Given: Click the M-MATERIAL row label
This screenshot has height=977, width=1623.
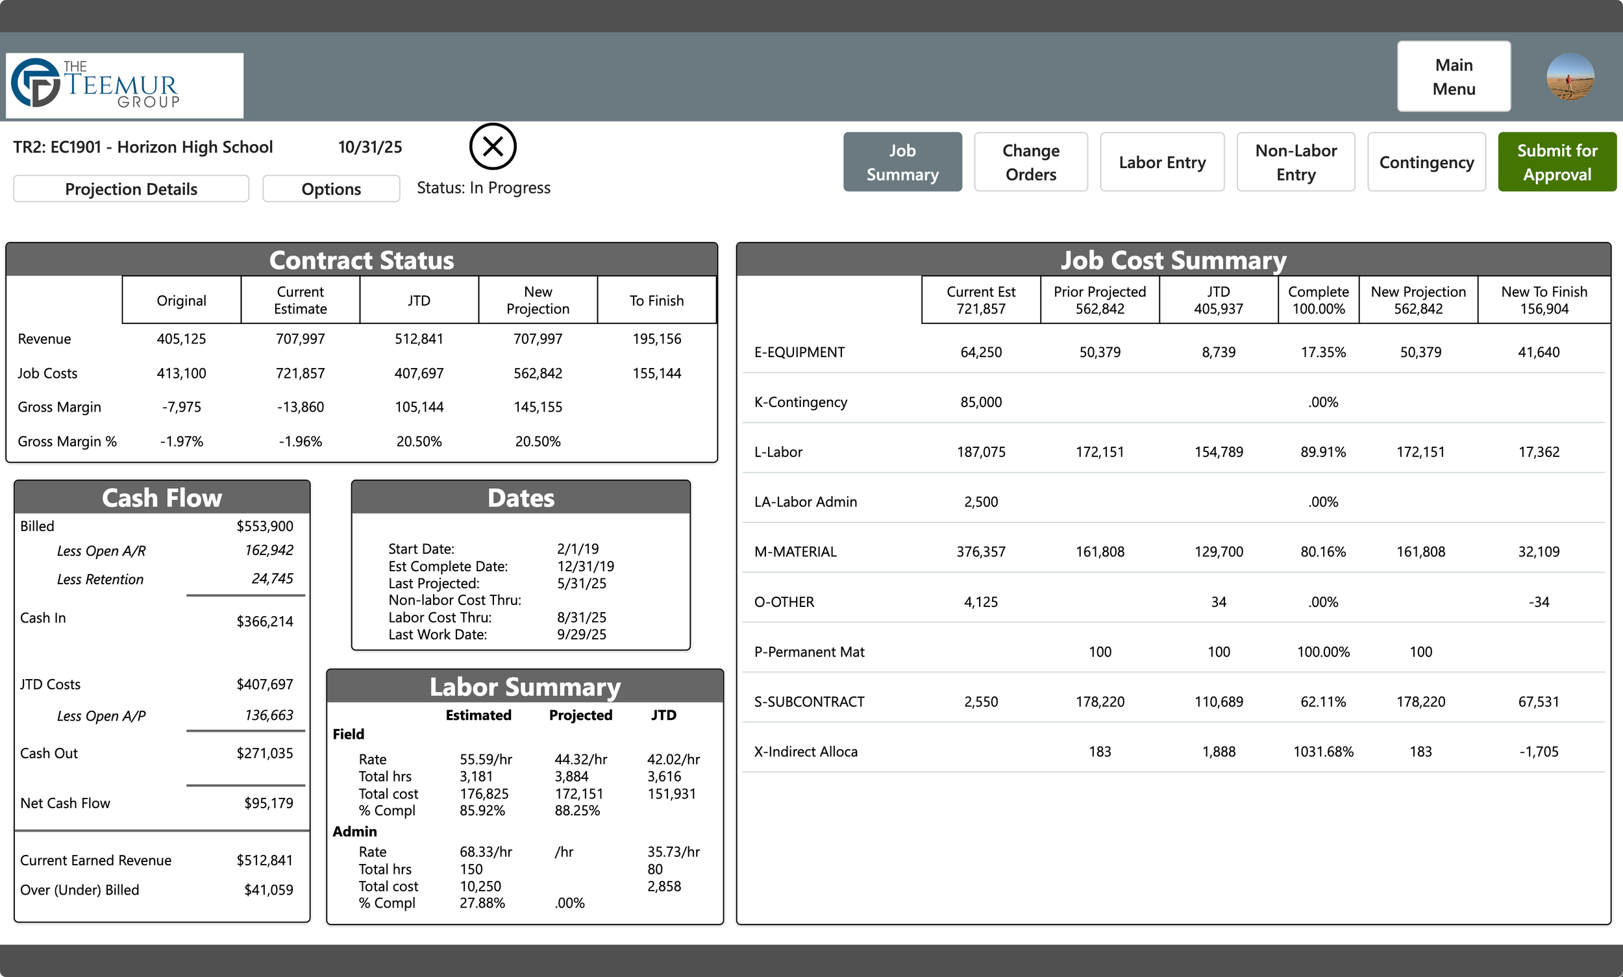Looking at the screenshot, I should [795, 552].
